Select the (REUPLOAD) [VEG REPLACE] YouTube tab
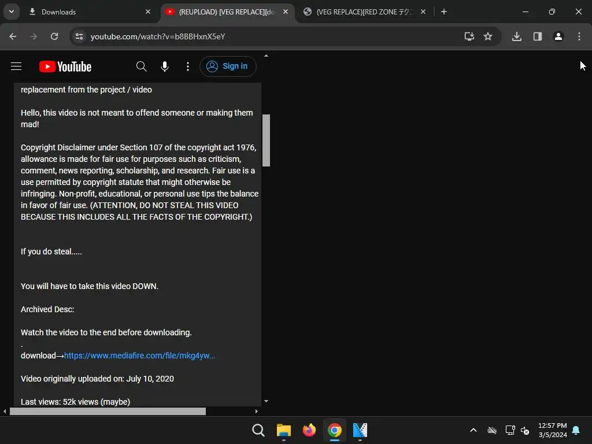The width and height of the screenshot is (592, 444). pyautogui.click(x=227, y=12)
